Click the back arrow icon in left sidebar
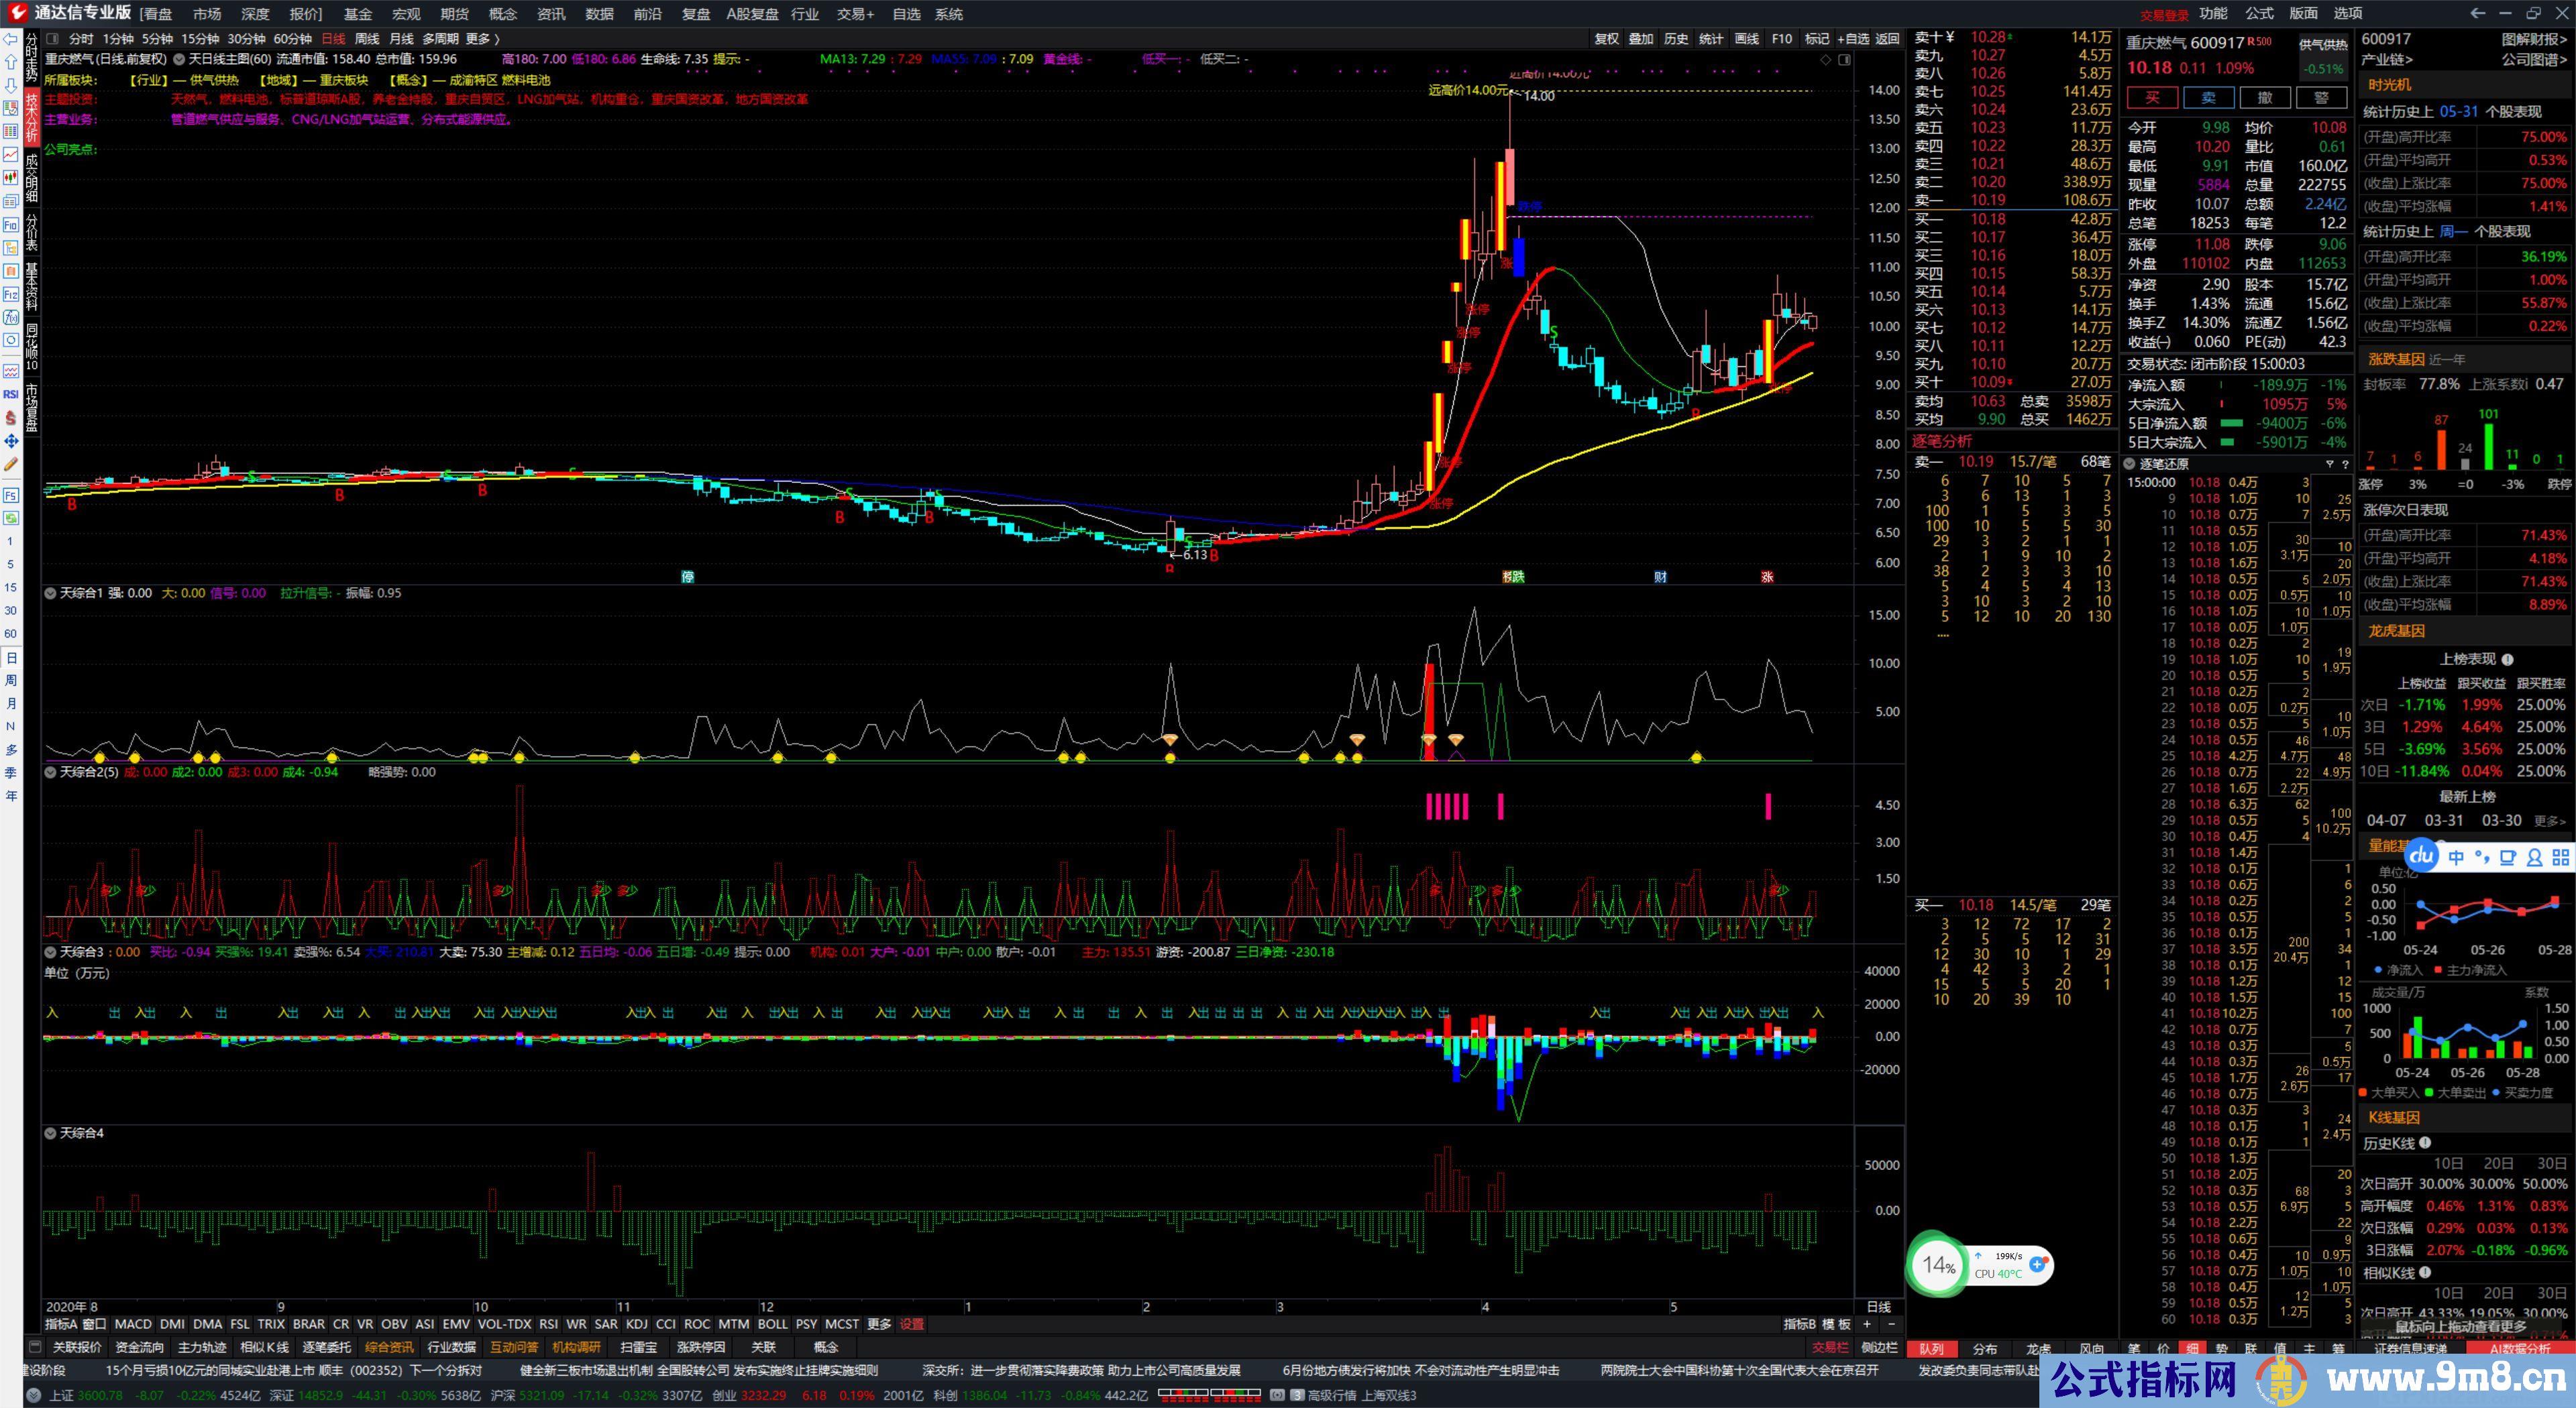 click(x=11, y=39)
